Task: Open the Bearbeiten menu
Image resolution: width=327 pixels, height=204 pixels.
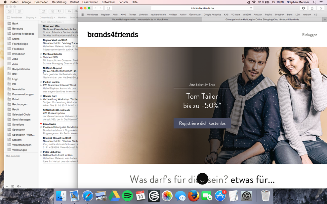Action: [41, 2]
